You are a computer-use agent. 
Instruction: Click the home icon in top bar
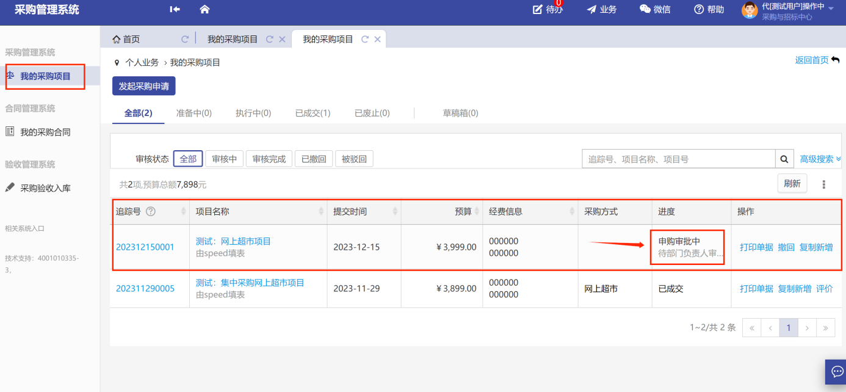pos(204,9)
